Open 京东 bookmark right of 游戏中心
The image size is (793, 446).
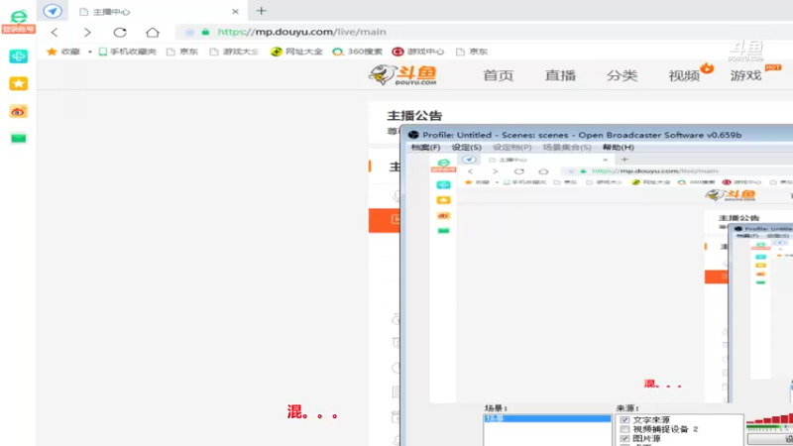(472, 52)
